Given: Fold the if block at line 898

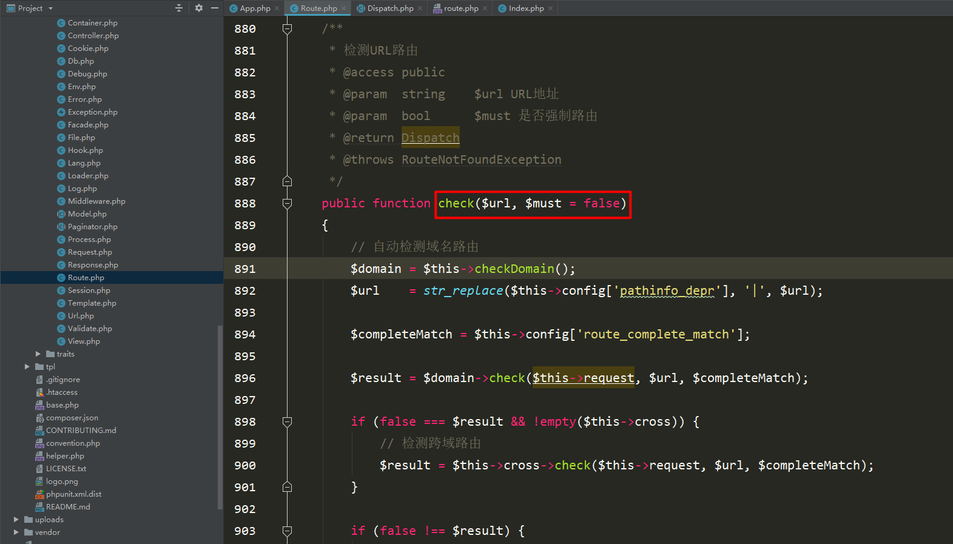Looking at the screenshot, I should [288, 421].
